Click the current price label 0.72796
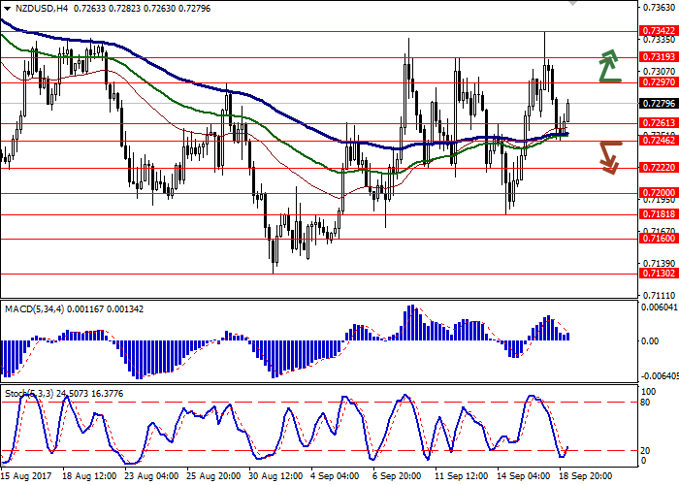Screen dimensions: 679x485 coord(659,104)
